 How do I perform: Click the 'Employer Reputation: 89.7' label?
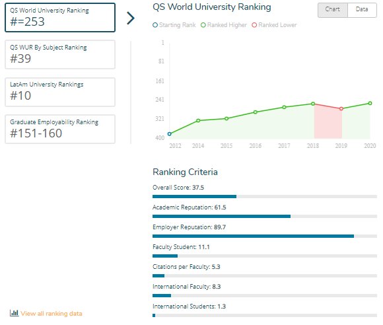(189, 227)
